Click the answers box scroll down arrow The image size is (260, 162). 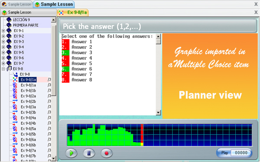click(158, 113)
